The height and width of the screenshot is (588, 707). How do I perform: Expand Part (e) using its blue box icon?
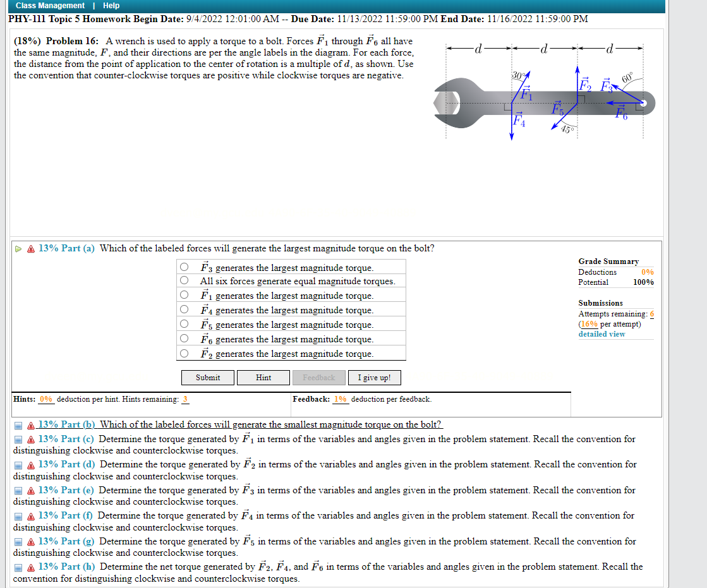click(18, 491)
